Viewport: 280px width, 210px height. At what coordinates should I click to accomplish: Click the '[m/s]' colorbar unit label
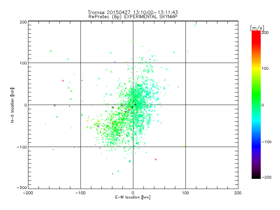(x=257, y=28)
